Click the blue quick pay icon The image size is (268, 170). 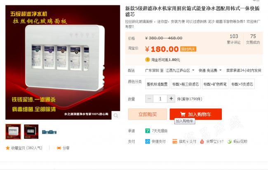[148, 141]
